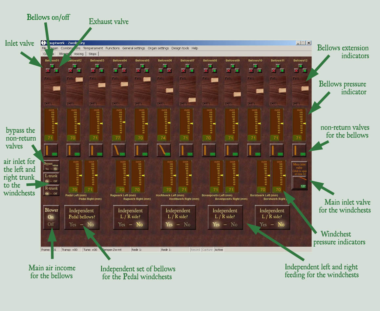Screen dimensions: 380x311
Task: Switch to the Stops tab
Action: point(92,54)
